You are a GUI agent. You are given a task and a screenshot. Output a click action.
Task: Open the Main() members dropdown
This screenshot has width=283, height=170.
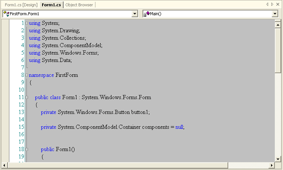pyautogui.click(x=275, y=14)
